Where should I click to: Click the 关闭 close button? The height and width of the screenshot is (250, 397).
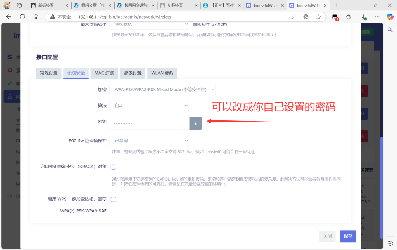327,236
